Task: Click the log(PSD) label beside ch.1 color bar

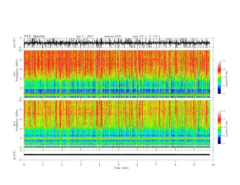Action: point(227,79)
